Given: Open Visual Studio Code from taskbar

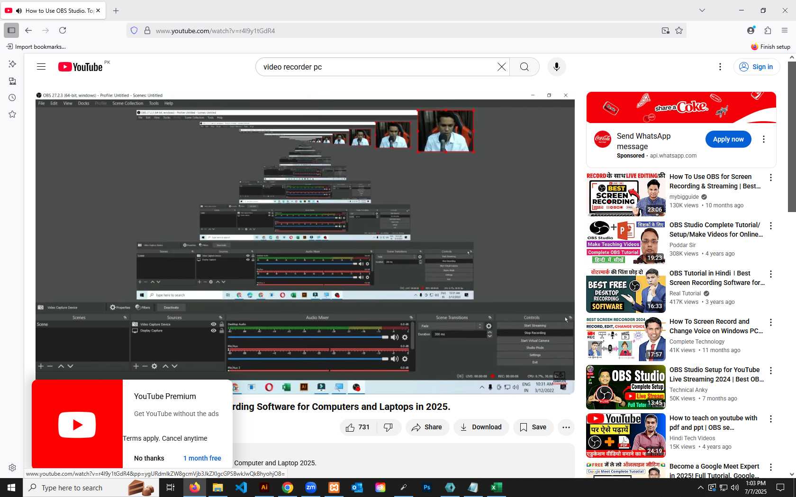Looking at the screenshot, I should click(241, 488).
